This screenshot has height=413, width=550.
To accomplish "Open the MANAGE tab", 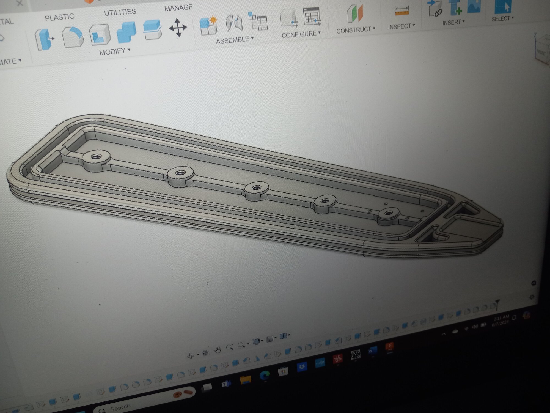I will (178, 8).
